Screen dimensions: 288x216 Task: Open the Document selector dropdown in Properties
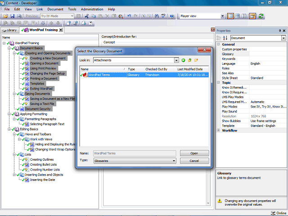(283, 38)
